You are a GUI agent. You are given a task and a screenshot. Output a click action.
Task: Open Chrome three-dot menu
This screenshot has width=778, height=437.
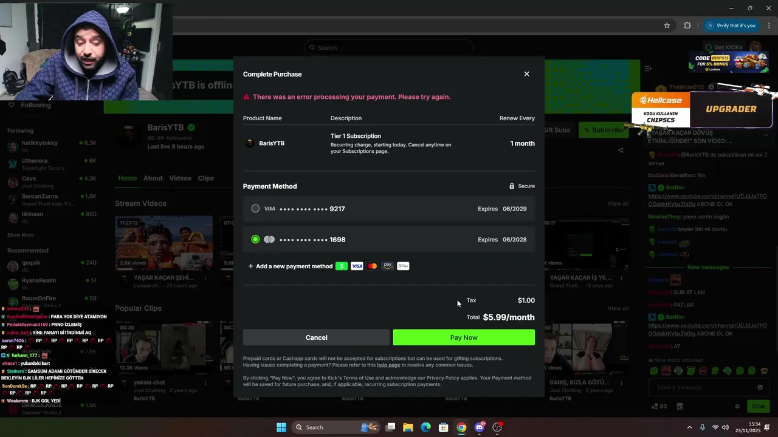coord(769,25)
